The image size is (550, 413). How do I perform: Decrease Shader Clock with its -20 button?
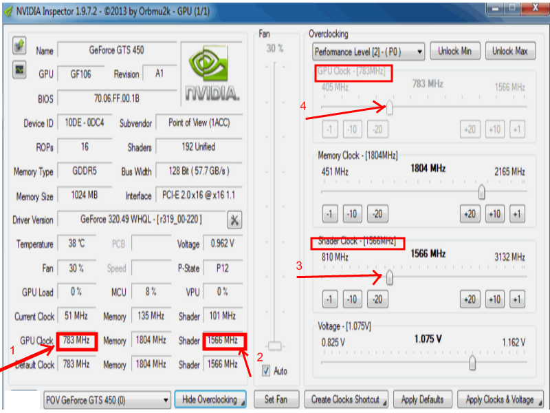377,299
